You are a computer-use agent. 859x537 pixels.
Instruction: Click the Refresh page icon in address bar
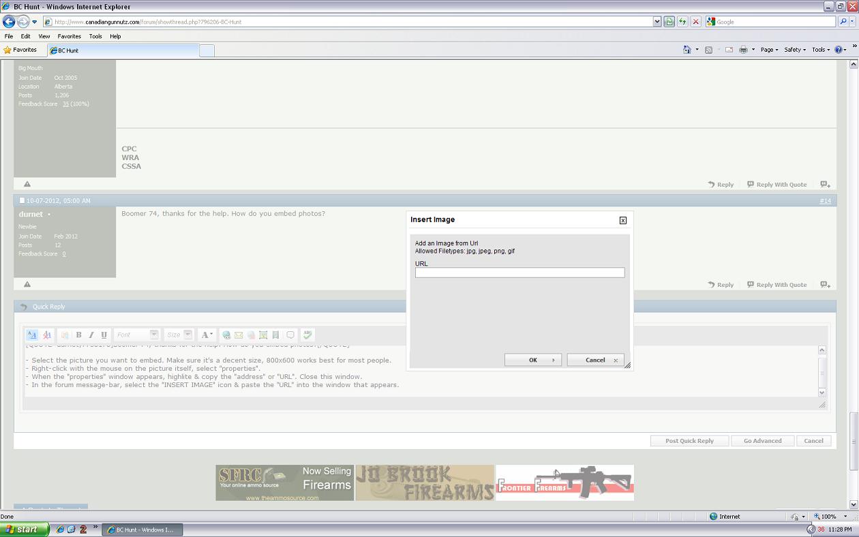tap(682, 22)
